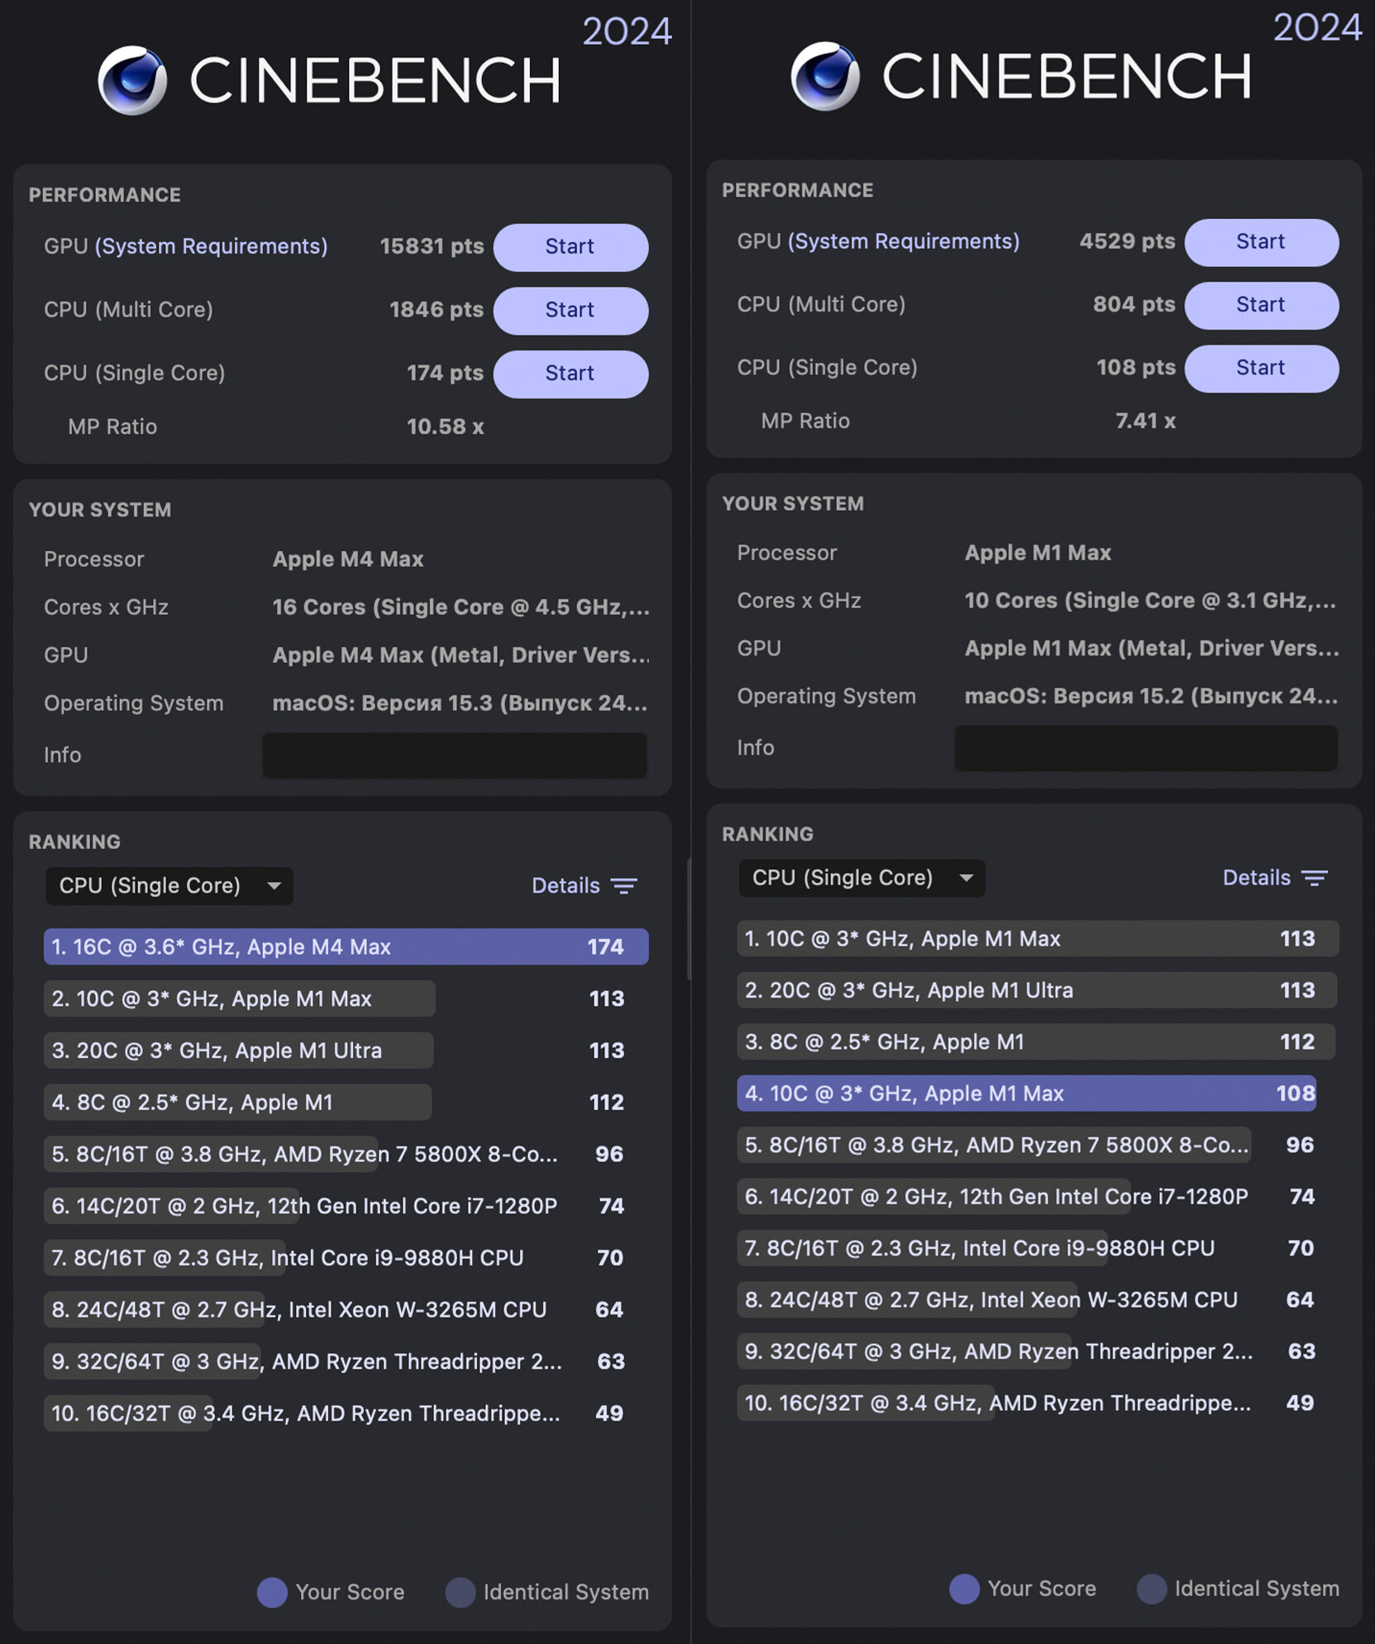Select Apple M1 Ultra row in M1 Max window

1037,990
